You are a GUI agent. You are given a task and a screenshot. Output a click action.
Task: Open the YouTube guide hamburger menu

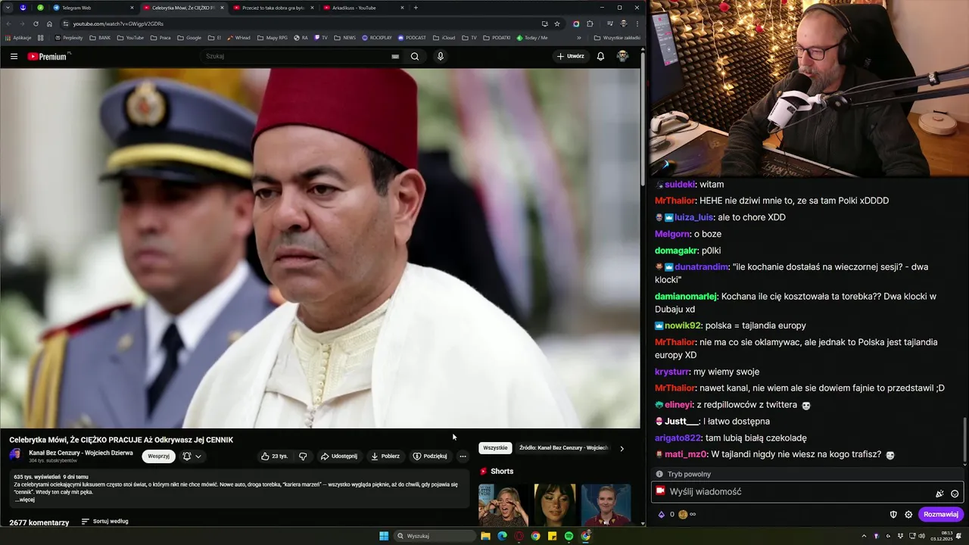coord(14,56)
